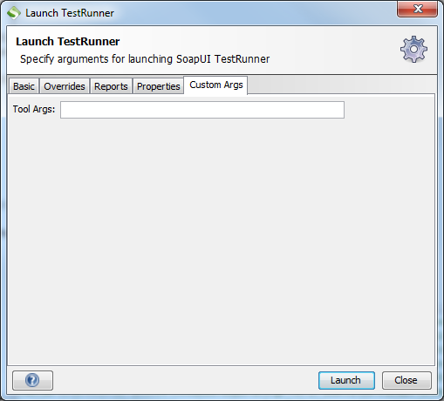
Task: Open help with the question mark button
Action: pyautogui.click(x=32, y=380)
